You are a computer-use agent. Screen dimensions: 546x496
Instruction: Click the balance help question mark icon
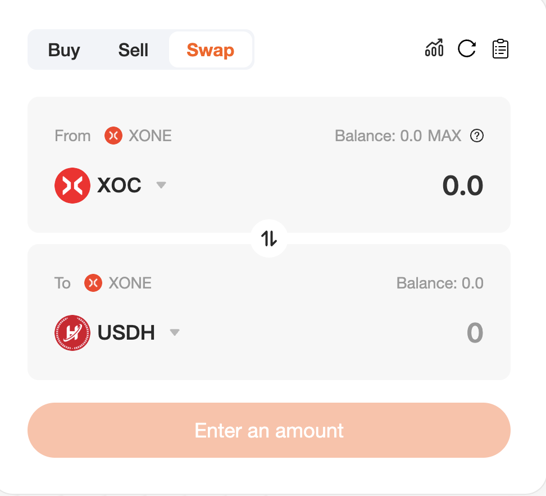[477, 136]
